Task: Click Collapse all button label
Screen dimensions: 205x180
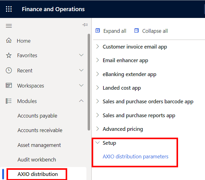Action: (x=155, y=31)
